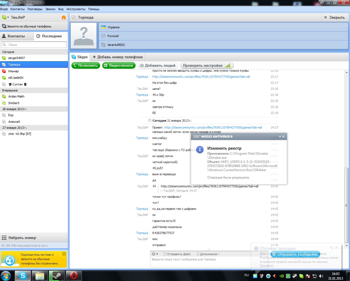This screenshot has width=350, height=281.
Task: Click the Отправить сообщение send button
Action: point(295,254)
